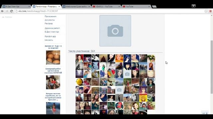Click the vertical page scrollbar thumb
The height and width of the screenshot is (119, 213).
(212, 67)
